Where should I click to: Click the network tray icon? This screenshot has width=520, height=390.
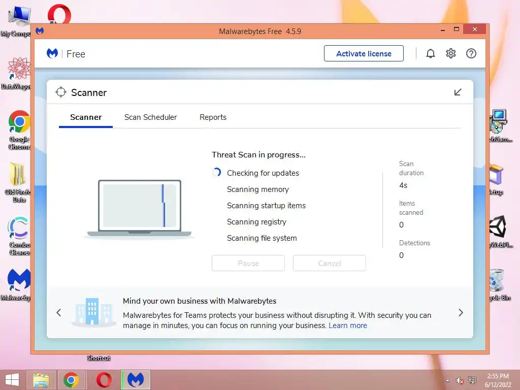472,380
